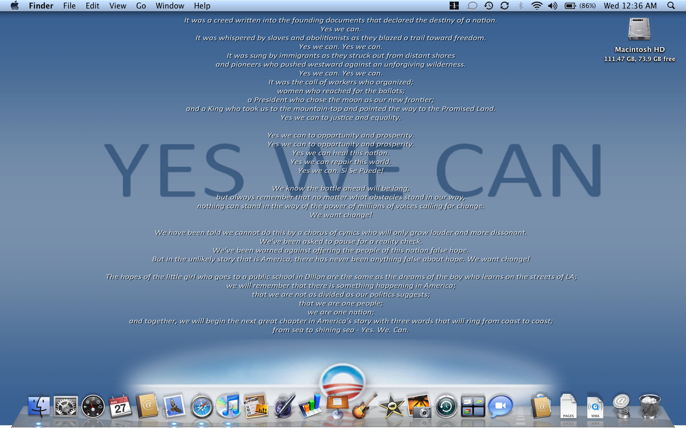Open the Finder application menu
This screenshot has height=428, width=686.
[40, 6]
